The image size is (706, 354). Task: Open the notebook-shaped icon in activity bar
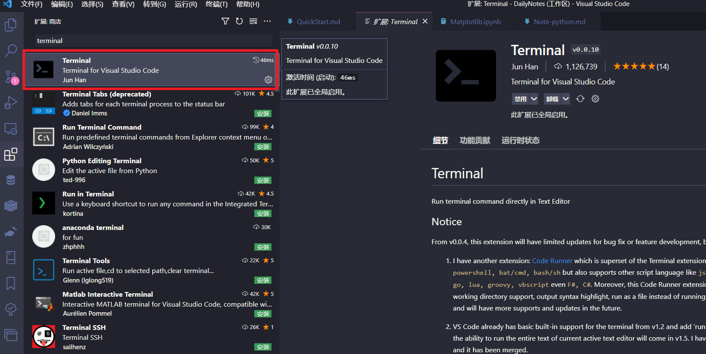(x=11, y=258)
